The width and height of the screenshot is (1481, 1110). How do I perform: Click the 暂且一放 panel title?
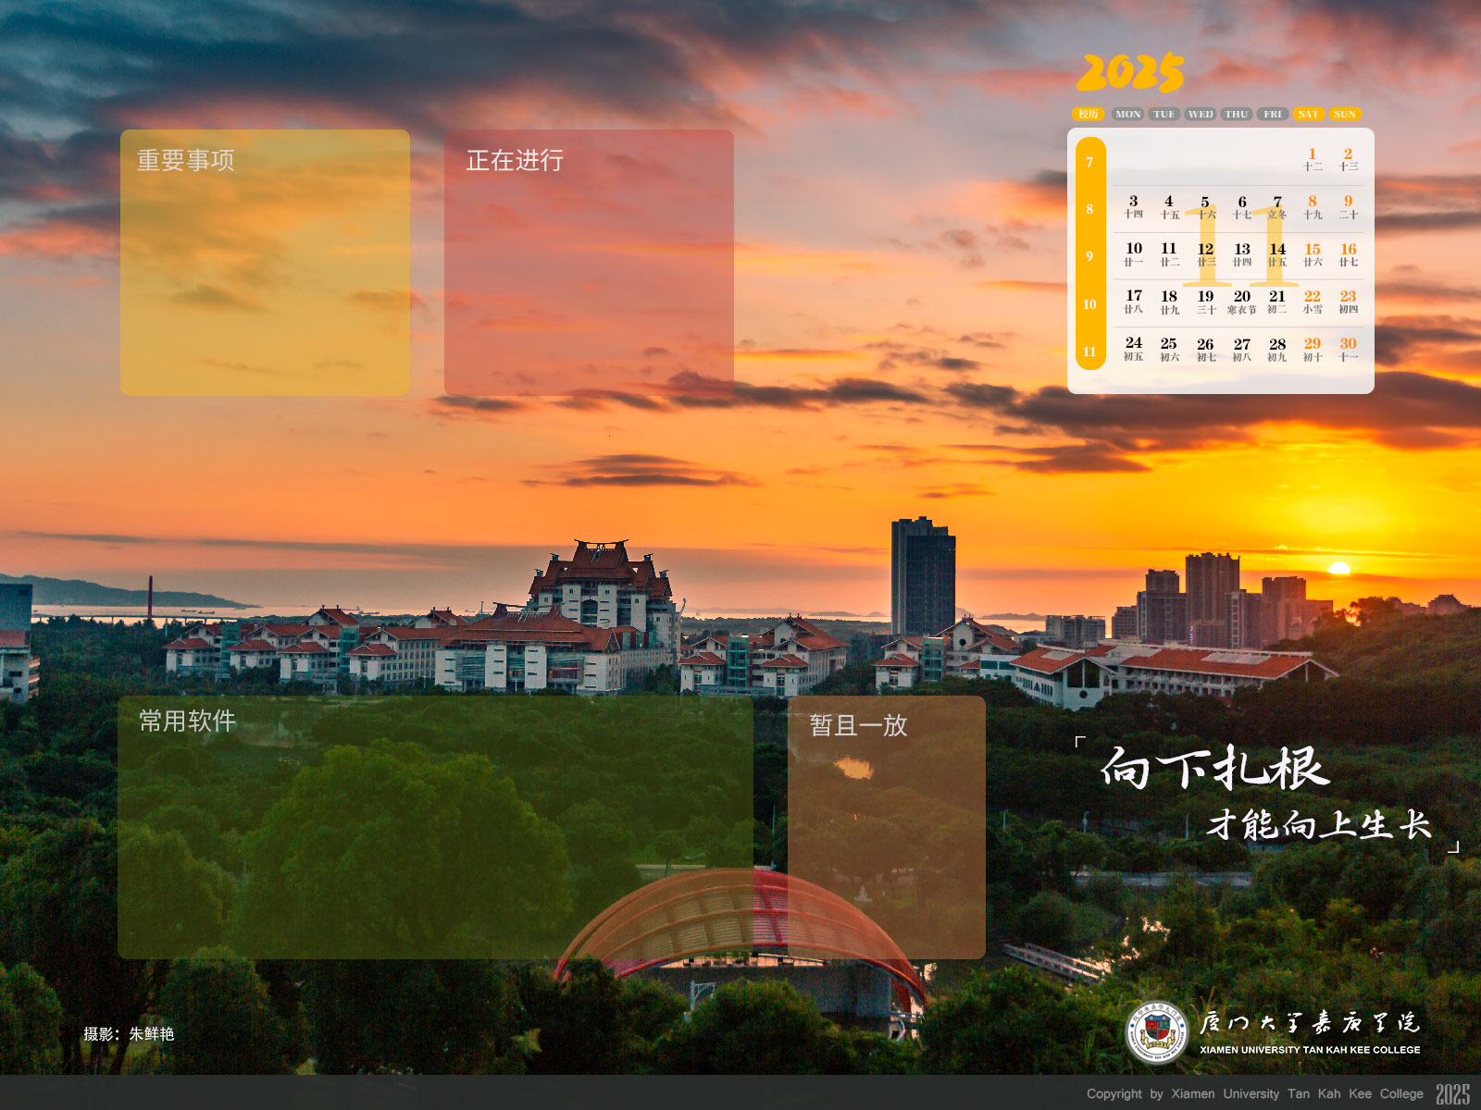(x=858, y=725)
